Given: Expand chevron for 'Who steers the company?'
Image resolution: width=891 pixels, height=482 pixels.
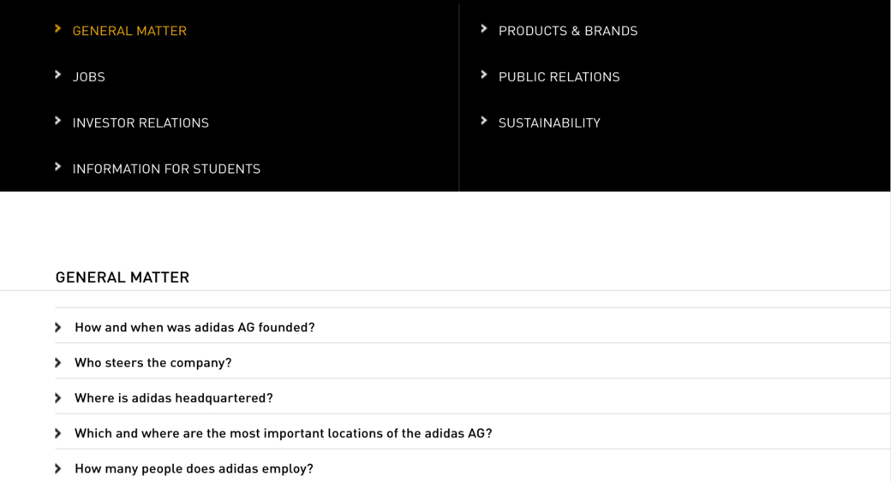Looking at the screenshot, I should coord(58,363).
